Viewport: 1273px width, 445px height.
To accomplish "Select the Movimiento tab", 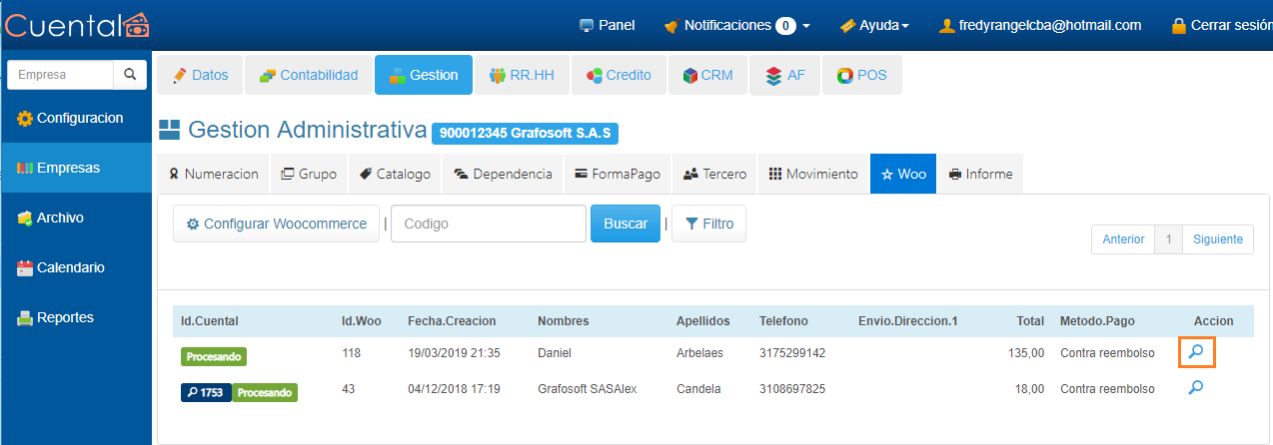I will pos(813,174).
